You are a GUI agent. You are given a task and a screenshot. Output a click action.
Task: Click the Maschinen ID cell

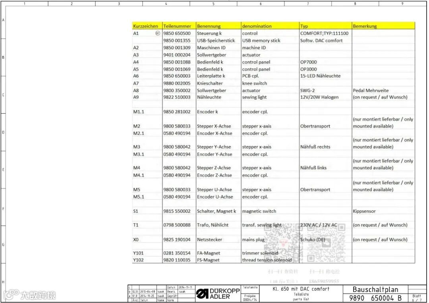[x=211, y=47]
